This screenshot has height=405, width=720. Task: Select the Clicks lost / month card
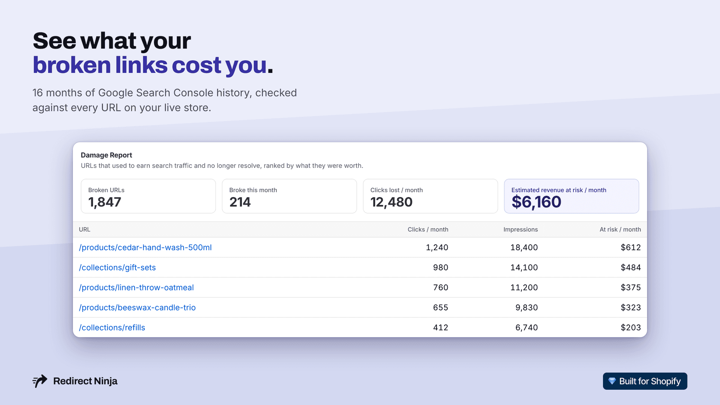pos(431,196)
